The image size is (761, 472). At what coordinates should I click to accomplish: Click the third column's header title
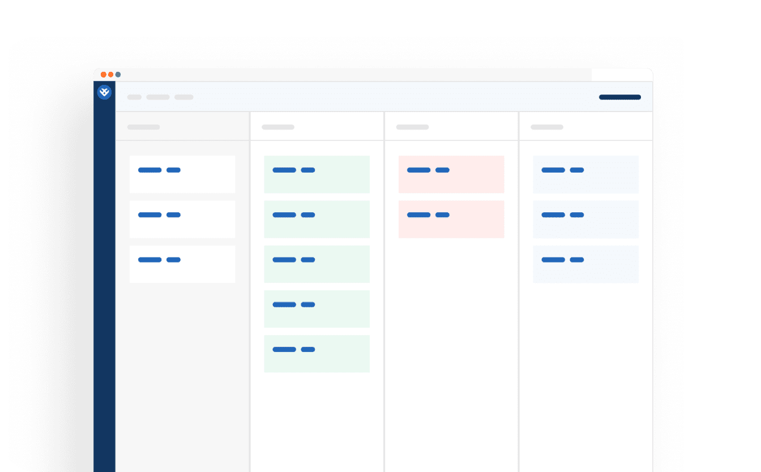[412, 127]
